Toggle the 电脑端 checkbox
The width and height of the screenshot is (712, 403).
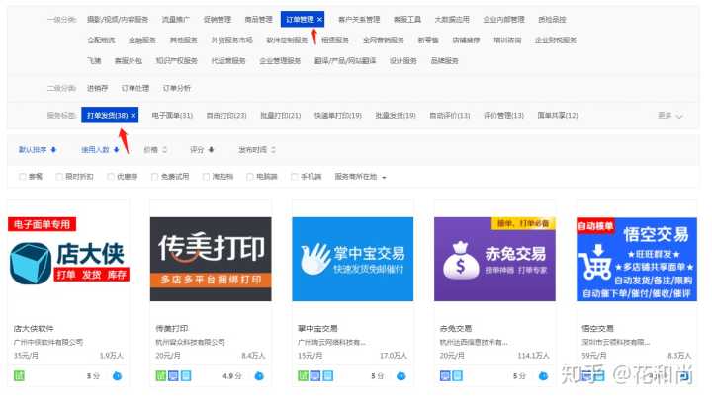click(x=247, y=177)
